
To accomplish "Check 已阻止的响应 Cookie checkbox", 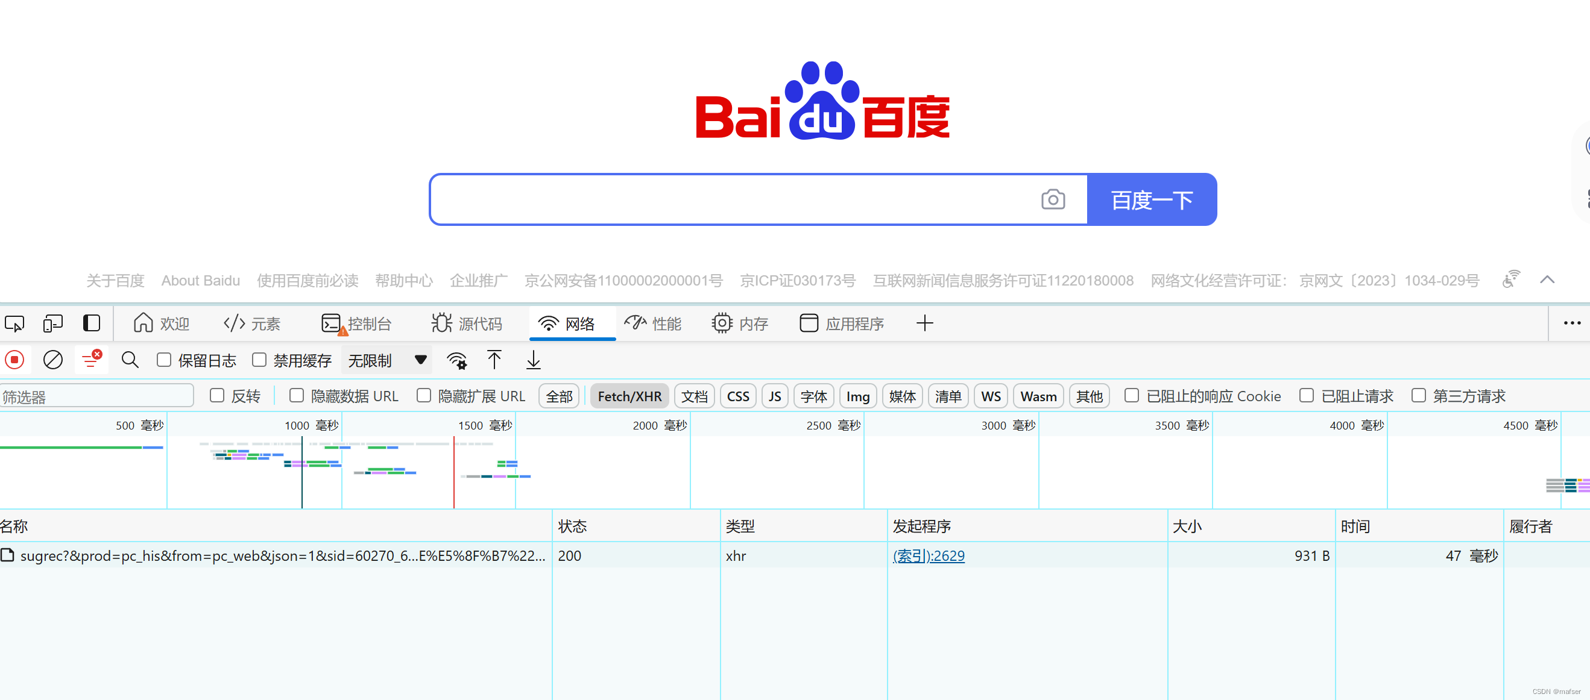I will pyautogui.click(x=1131, y=395).
